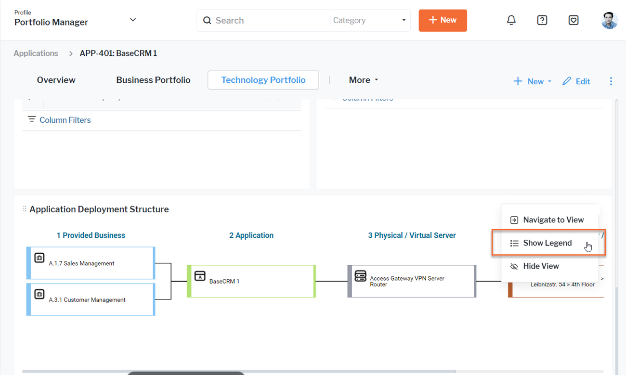Click the Column Filters icon

[x=32, y=119]
